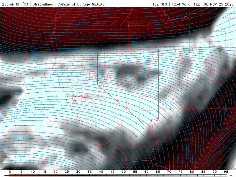236x177 pixels.
Task: Click the 80 value on the RH scale
Action: [192, 172]
